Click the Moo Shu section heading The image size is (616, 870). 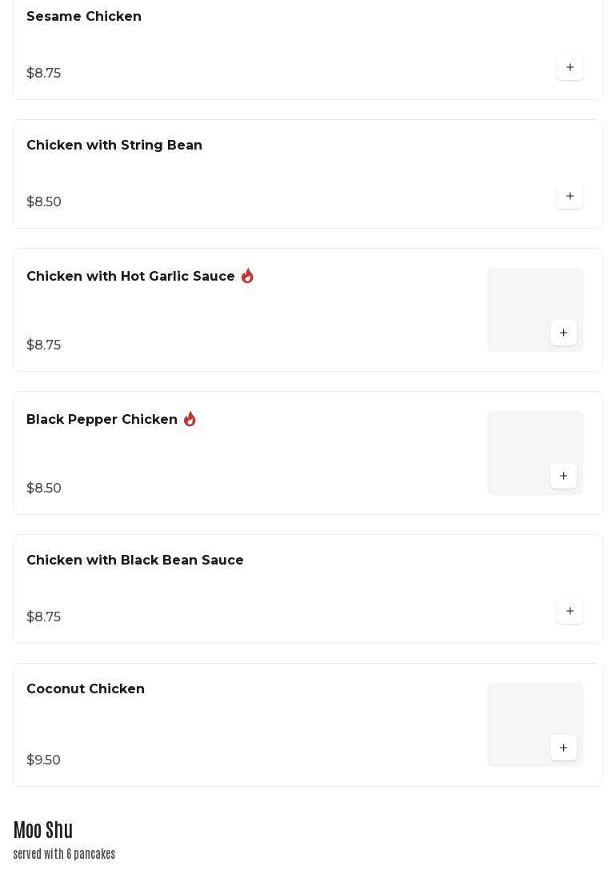coord(42,830)
